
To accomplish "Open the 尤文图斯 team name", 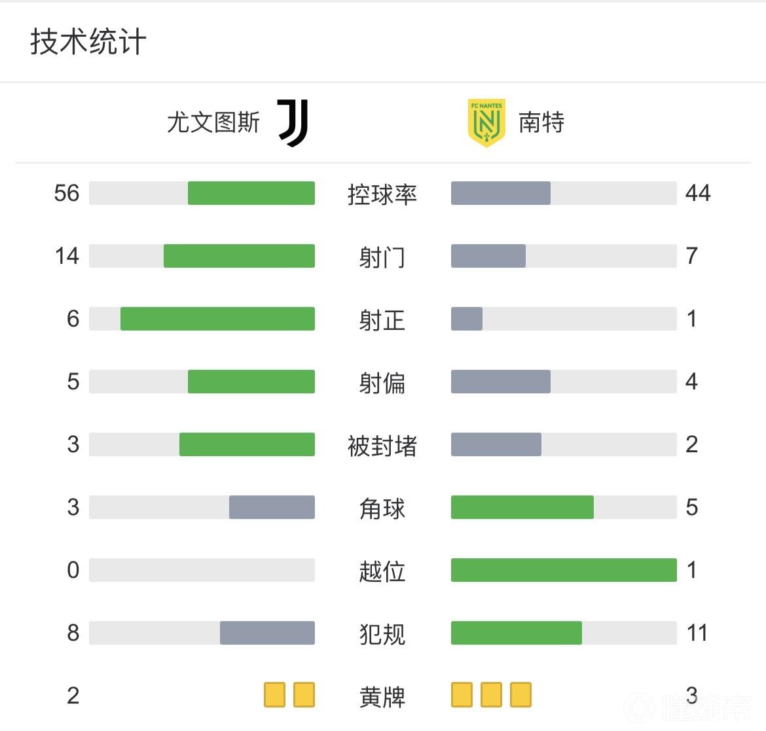I will pos(213,122).
